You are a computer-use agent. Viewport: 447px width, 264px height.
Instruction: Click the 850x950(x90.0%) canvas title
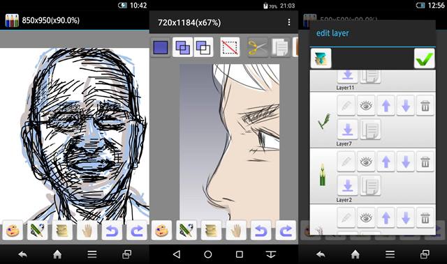tap(51, 20)
